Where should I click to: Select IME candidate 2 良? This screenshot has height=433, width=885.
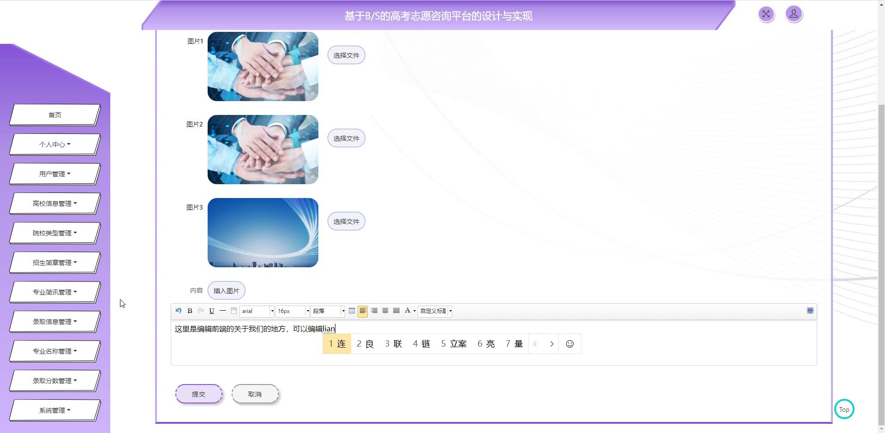coord(365,344)
